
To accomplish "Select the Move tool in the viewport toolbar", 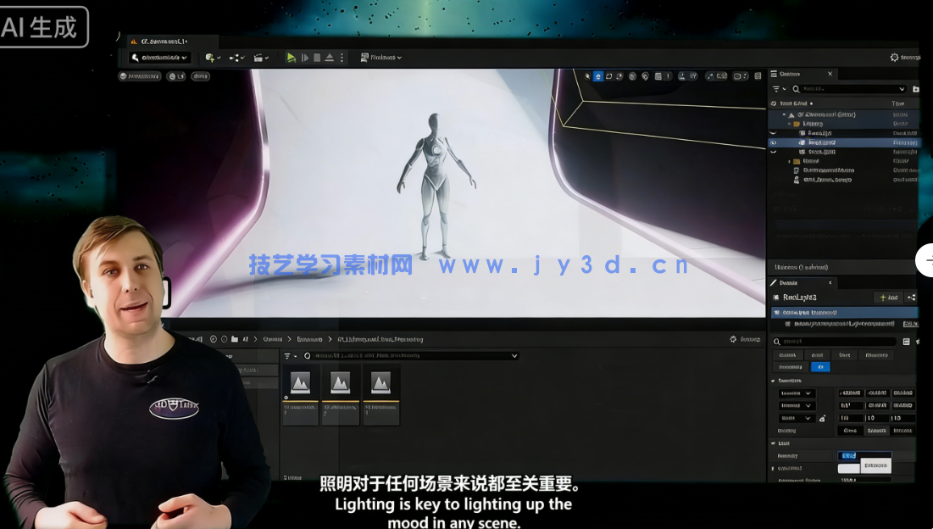I will click(597, 75).
